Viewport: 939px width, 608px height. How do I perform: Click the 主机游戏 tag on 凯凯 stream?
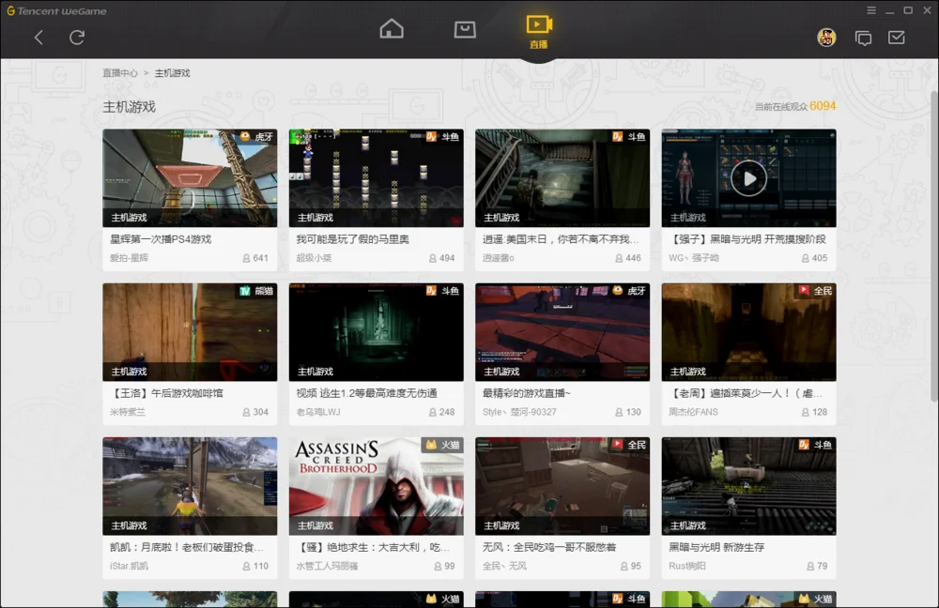point(130,525)
